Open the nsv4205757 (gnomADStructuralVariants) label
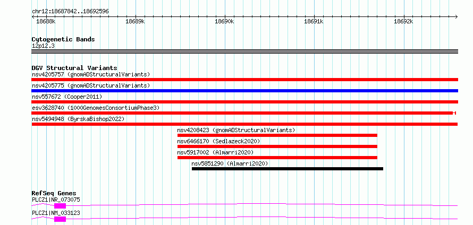This screenshot has height=225, width=473. [x=91, y=74]
